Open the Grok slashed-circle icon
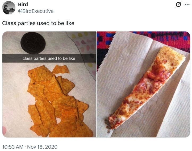 (178, 5)
